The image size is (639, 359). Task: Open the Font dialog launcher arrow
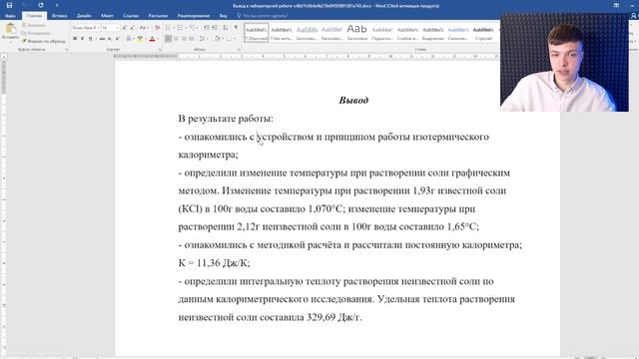[160, 49]
